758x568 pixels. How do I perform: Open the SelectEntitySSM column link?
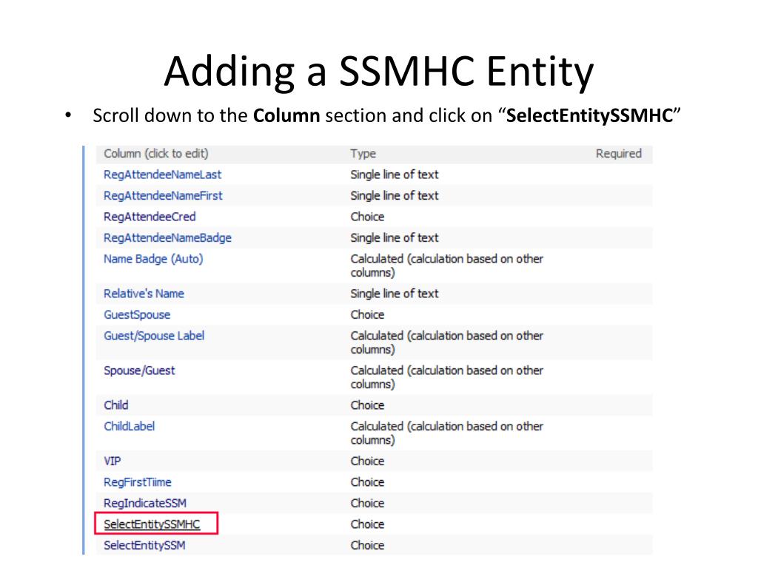(x=144, y=545)
